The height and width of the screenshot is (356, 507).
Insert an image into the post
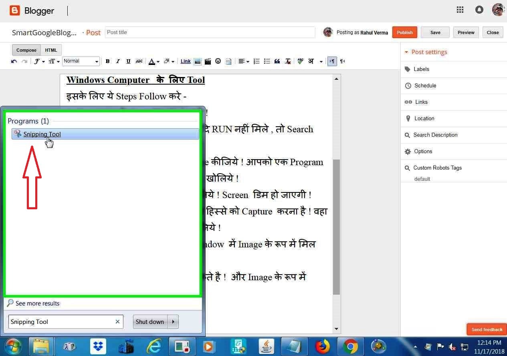click(198, 61)
